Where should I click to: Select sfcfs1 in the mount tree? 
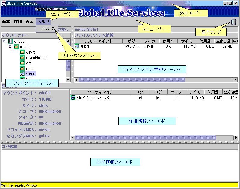pos(31,74)
